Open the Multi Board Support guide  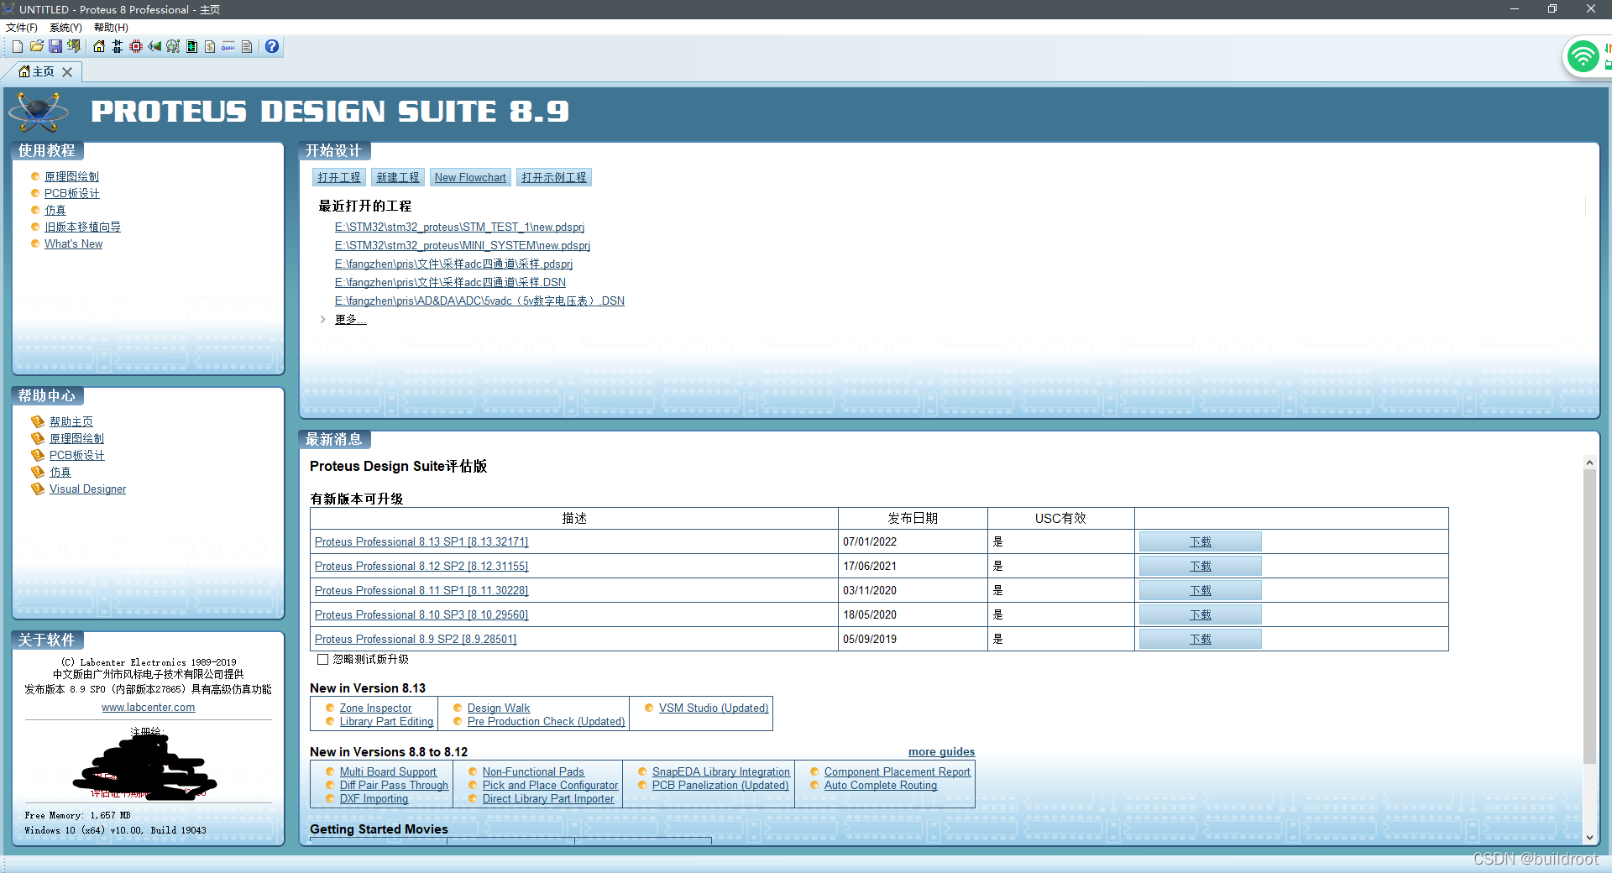click(x=388, y=772)
